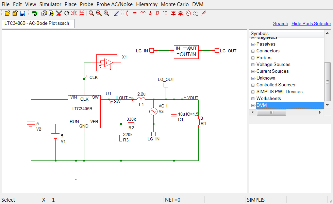Open the Simulator menu
The width and height of the screenshot is (333, 204).
click(x=50, y=4)
